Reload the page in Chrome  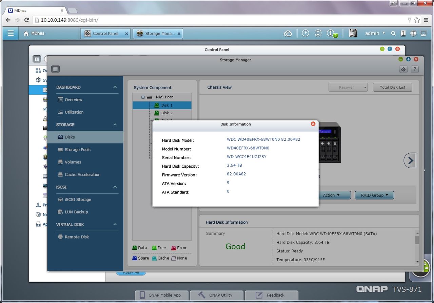(x=26, y=20)
